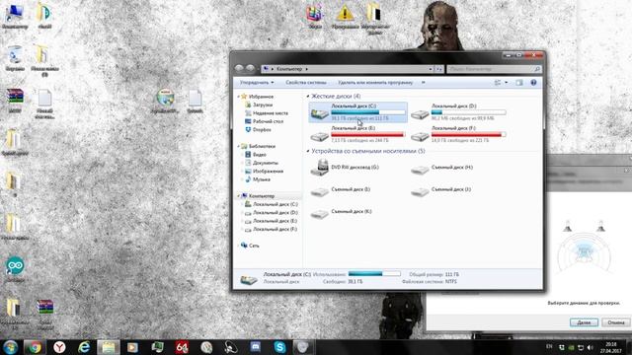This screenshot has height=355, width=632.
Task: Collapse the Избранное tree section
Action: [238, 97]
